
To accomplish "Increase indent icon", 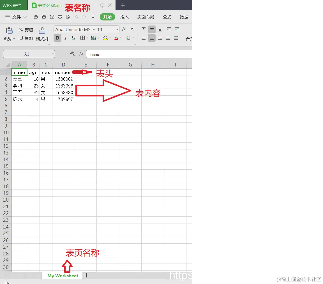I will [177, 29].
